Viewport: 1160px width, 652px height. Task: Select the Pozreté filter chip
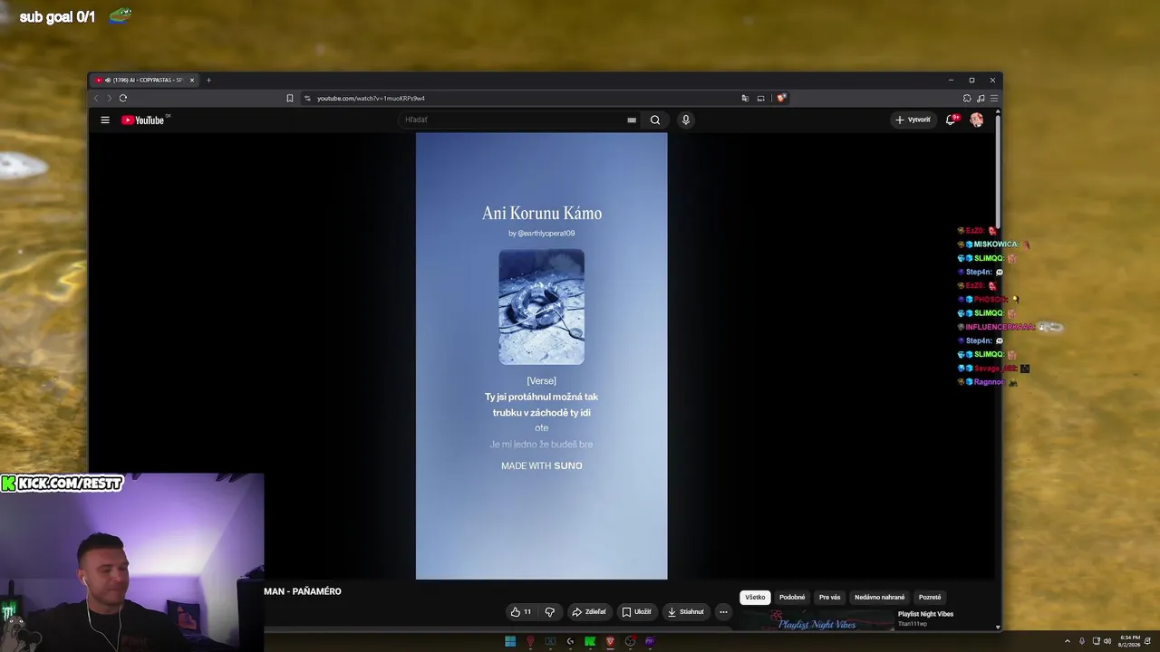tap(930, 598)
